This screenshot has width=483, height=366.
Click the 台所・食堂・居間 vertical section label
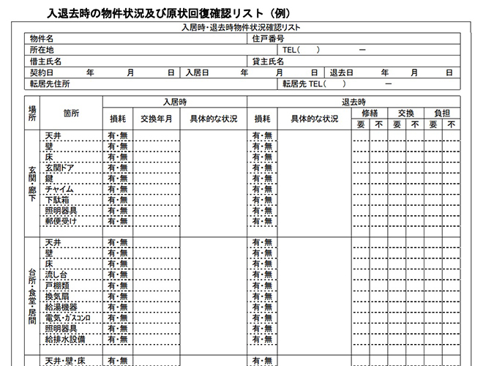(32, 296)
